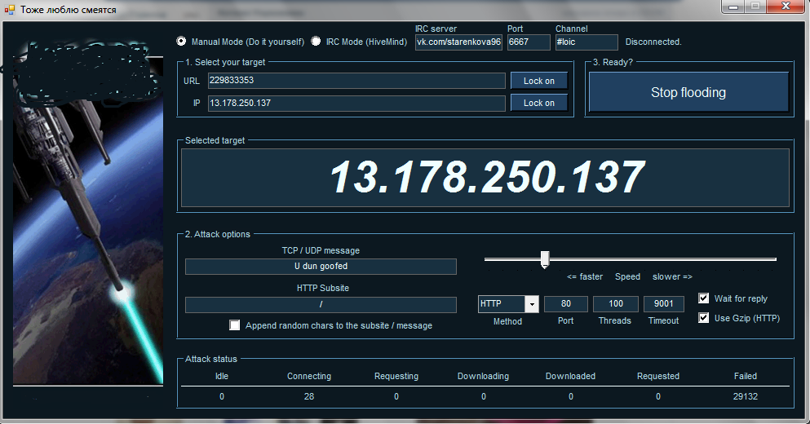Click the Stop flooding button

[x=688, y=92]
